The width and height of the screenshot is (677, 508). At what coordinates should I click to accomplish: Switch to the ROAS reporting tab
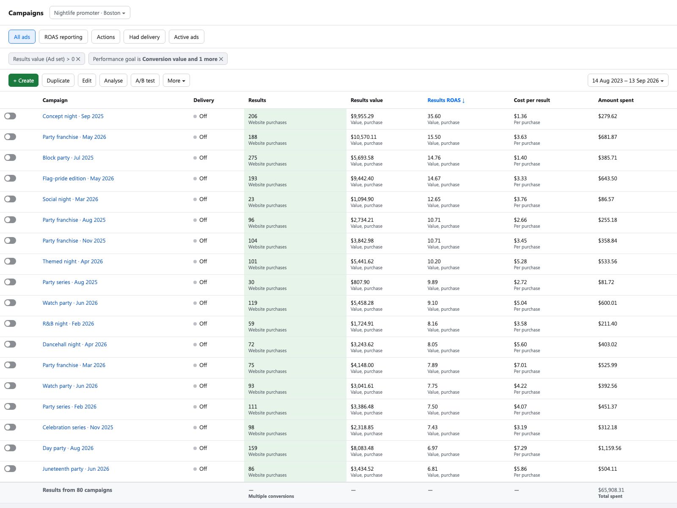point(63,37)
